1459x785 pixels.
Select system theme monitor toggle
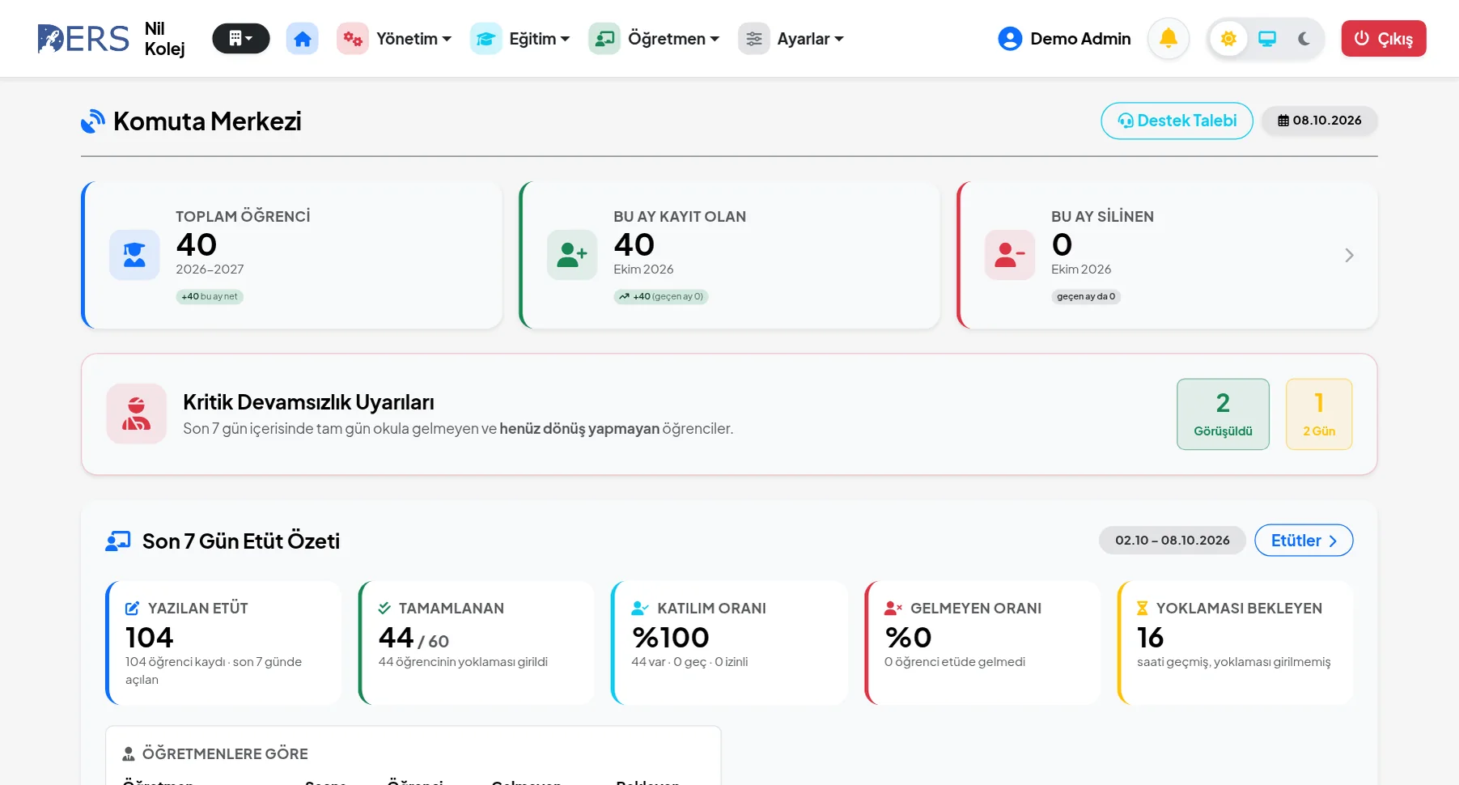coord(1267,39)
